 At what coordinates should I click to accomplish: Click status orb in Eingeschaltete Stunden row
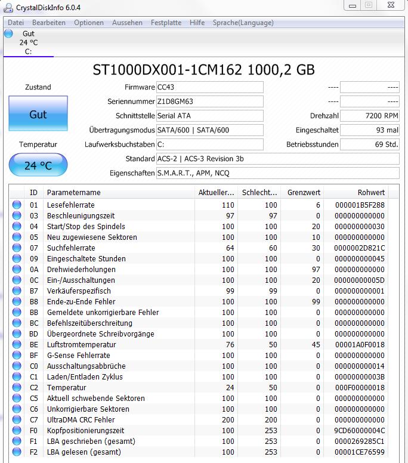[x=17, y=258]
